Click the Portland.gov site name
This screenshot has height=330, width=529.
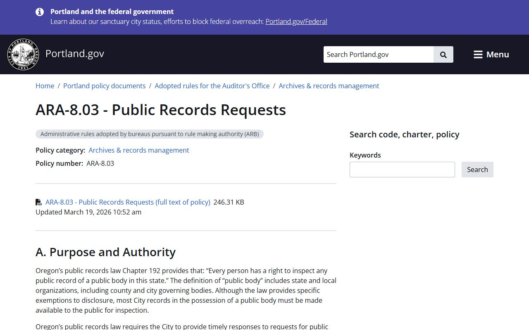click(x=75, y=54)
